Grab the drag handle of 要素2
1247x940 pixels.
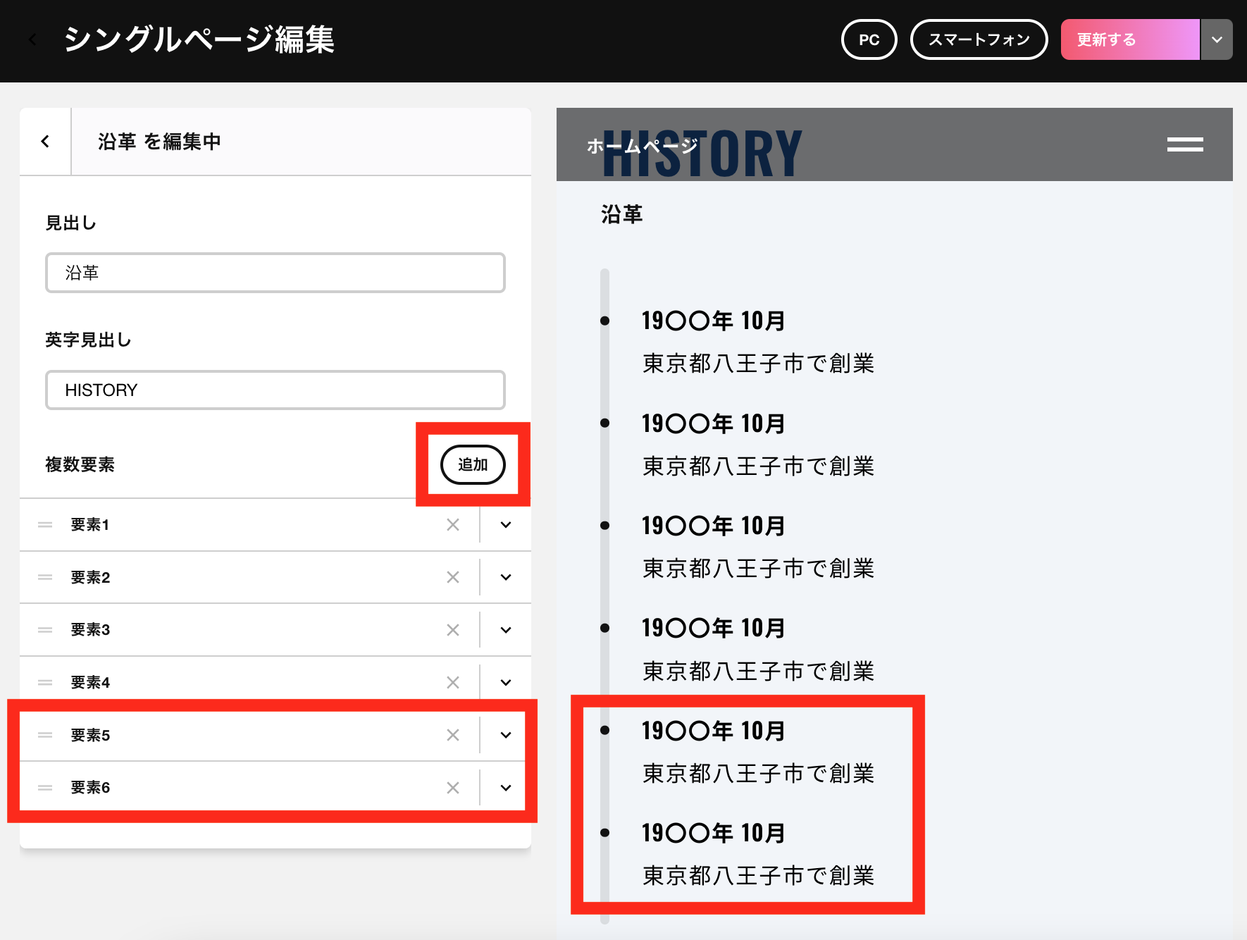tap(45, 577)
